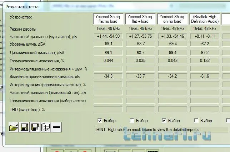Click 'Уровень шума, дБА' label
Image resolution: width=230 pixels, height=152 pixels.
click(27, 44)
